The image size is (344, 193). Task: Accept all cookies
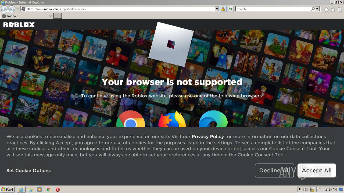pos(317,170)
